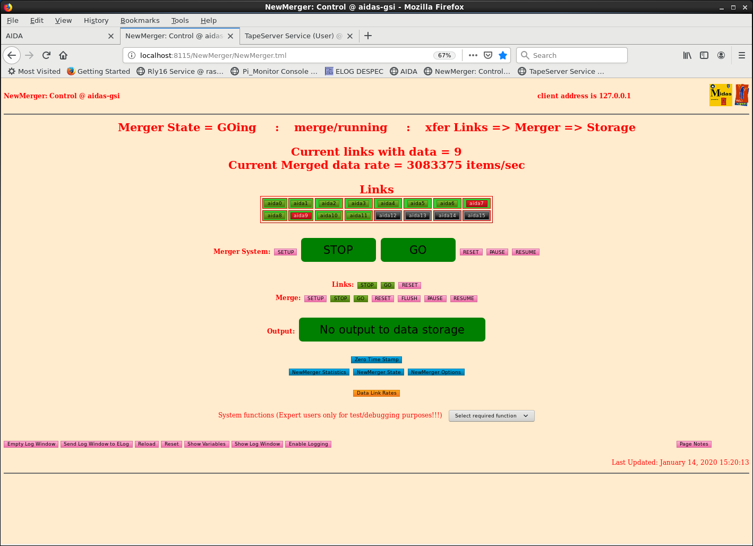Toggle the red aida9 link button

(x=301, y=216)
